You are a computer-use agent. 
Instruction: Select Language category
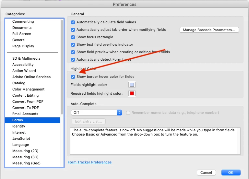pyautogui.click(x=32, y=145)
